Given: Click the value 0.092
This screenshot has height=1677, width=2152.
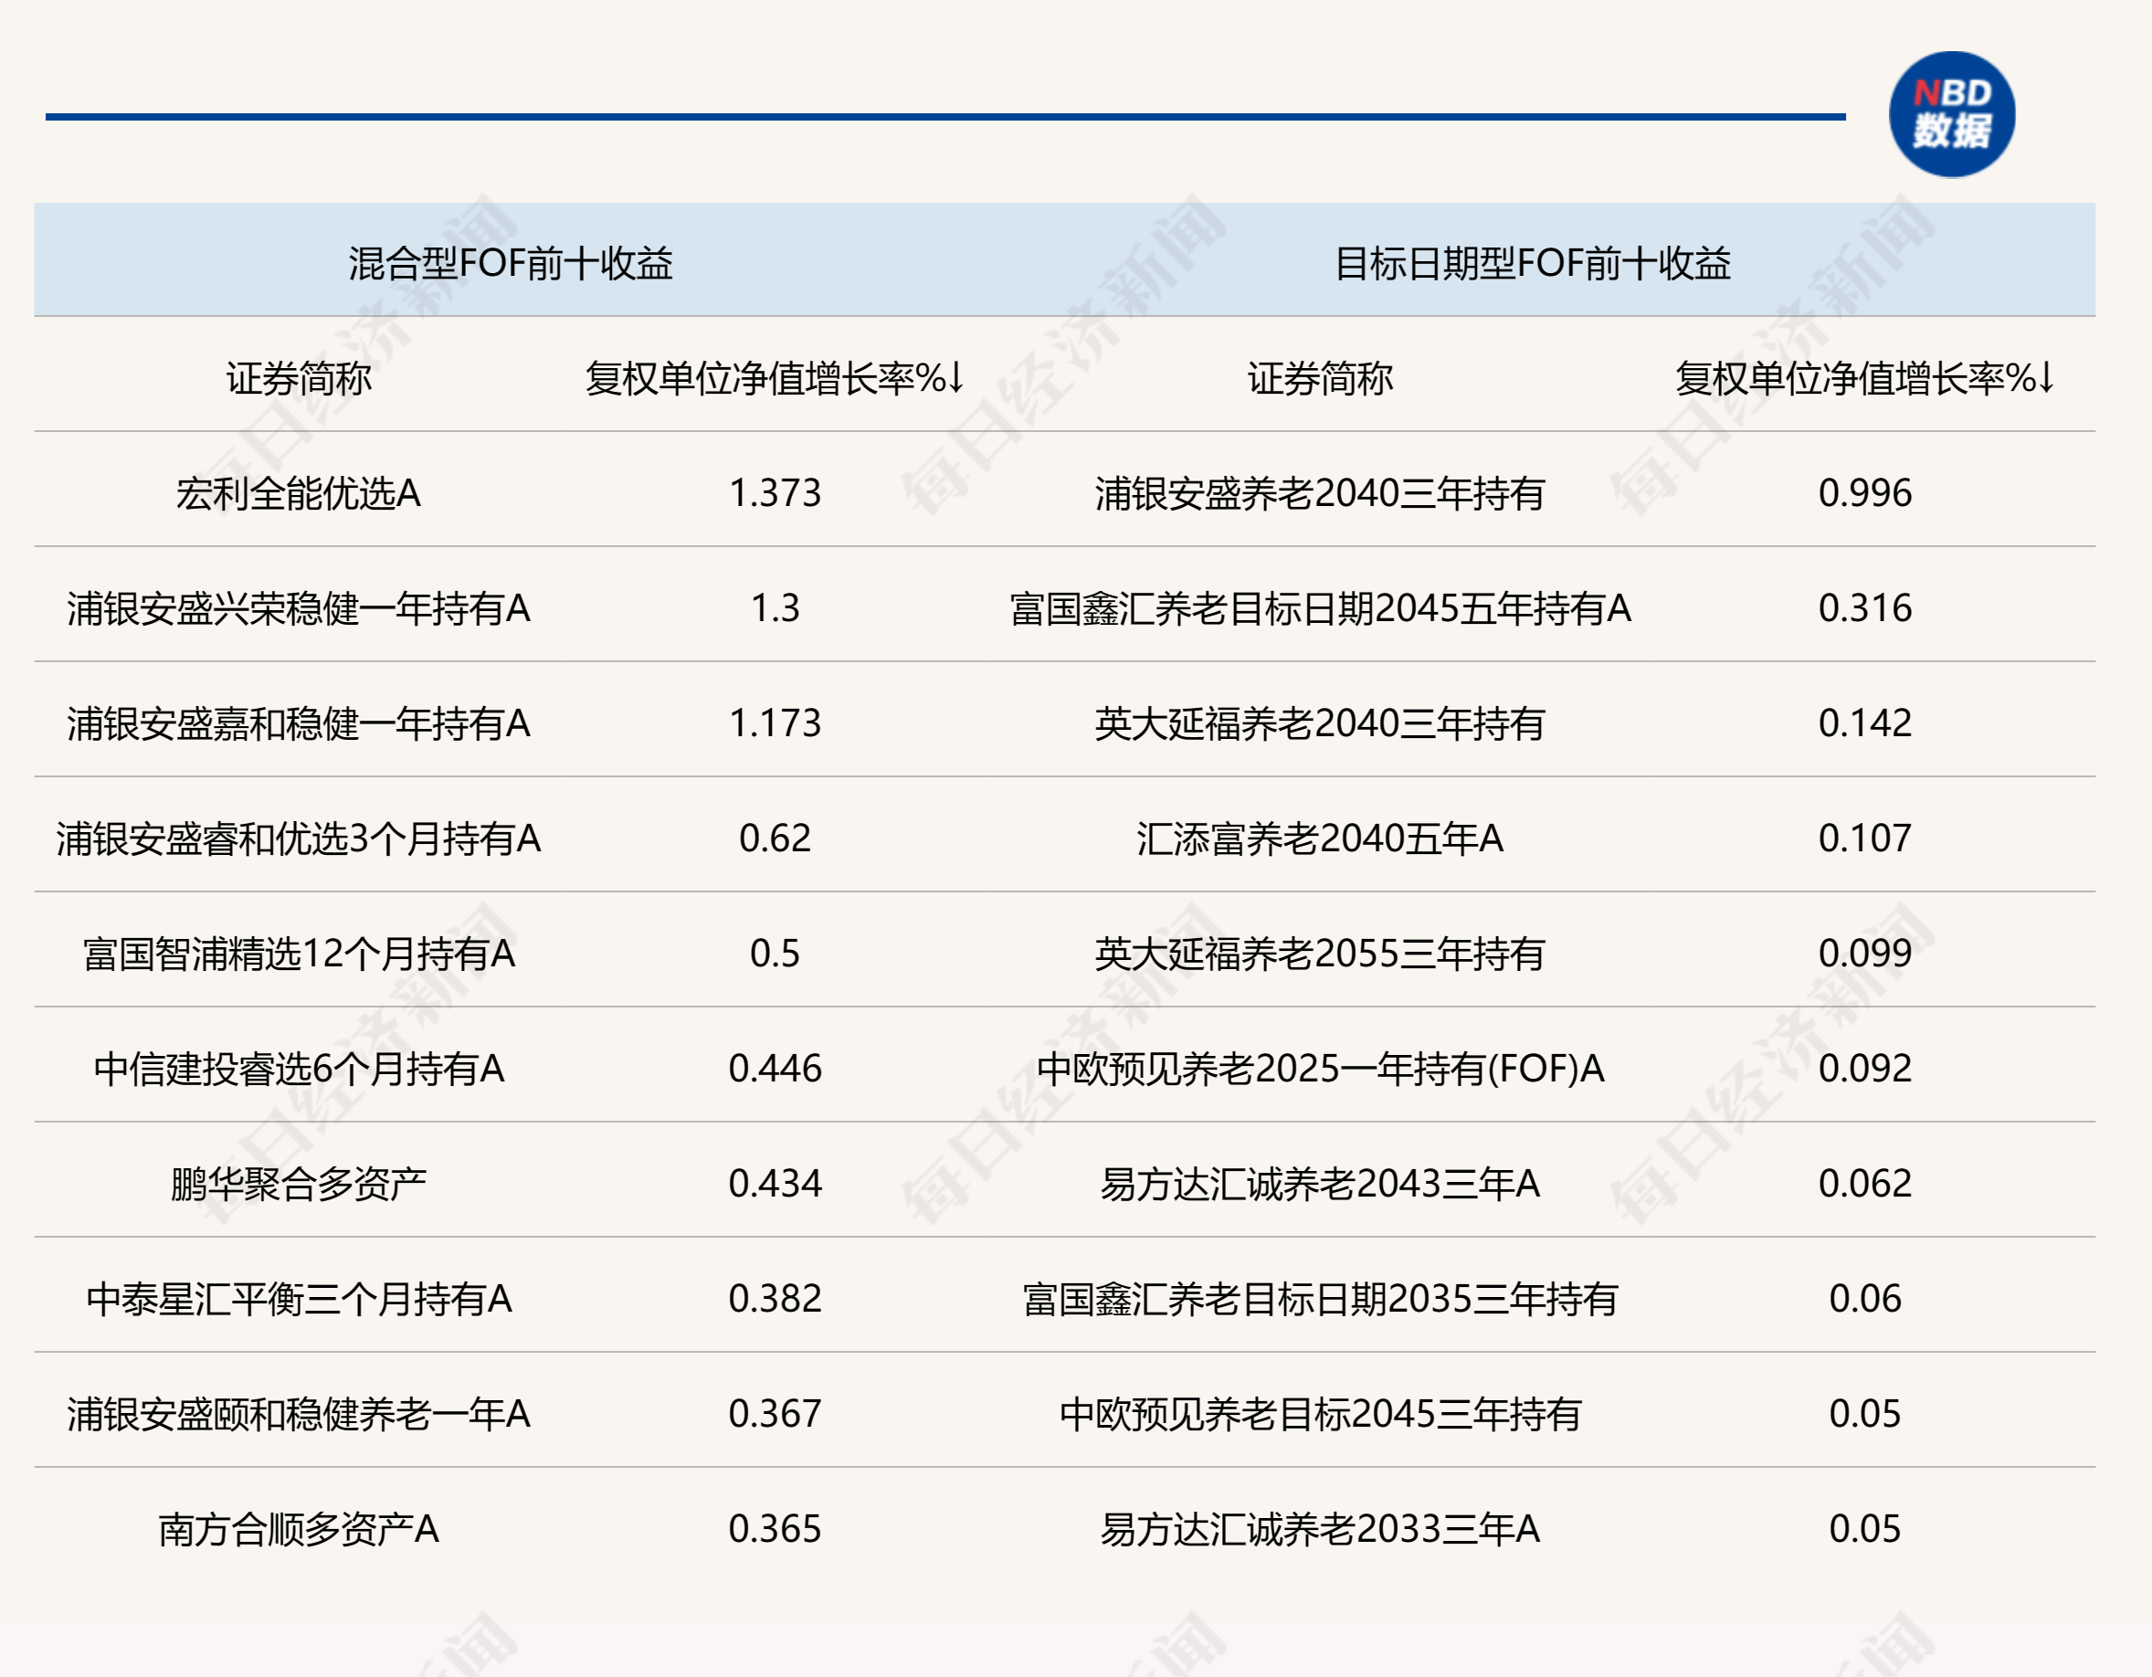Looking at the screenshot, I should pyautogui.click(x=1864, y=1068).
